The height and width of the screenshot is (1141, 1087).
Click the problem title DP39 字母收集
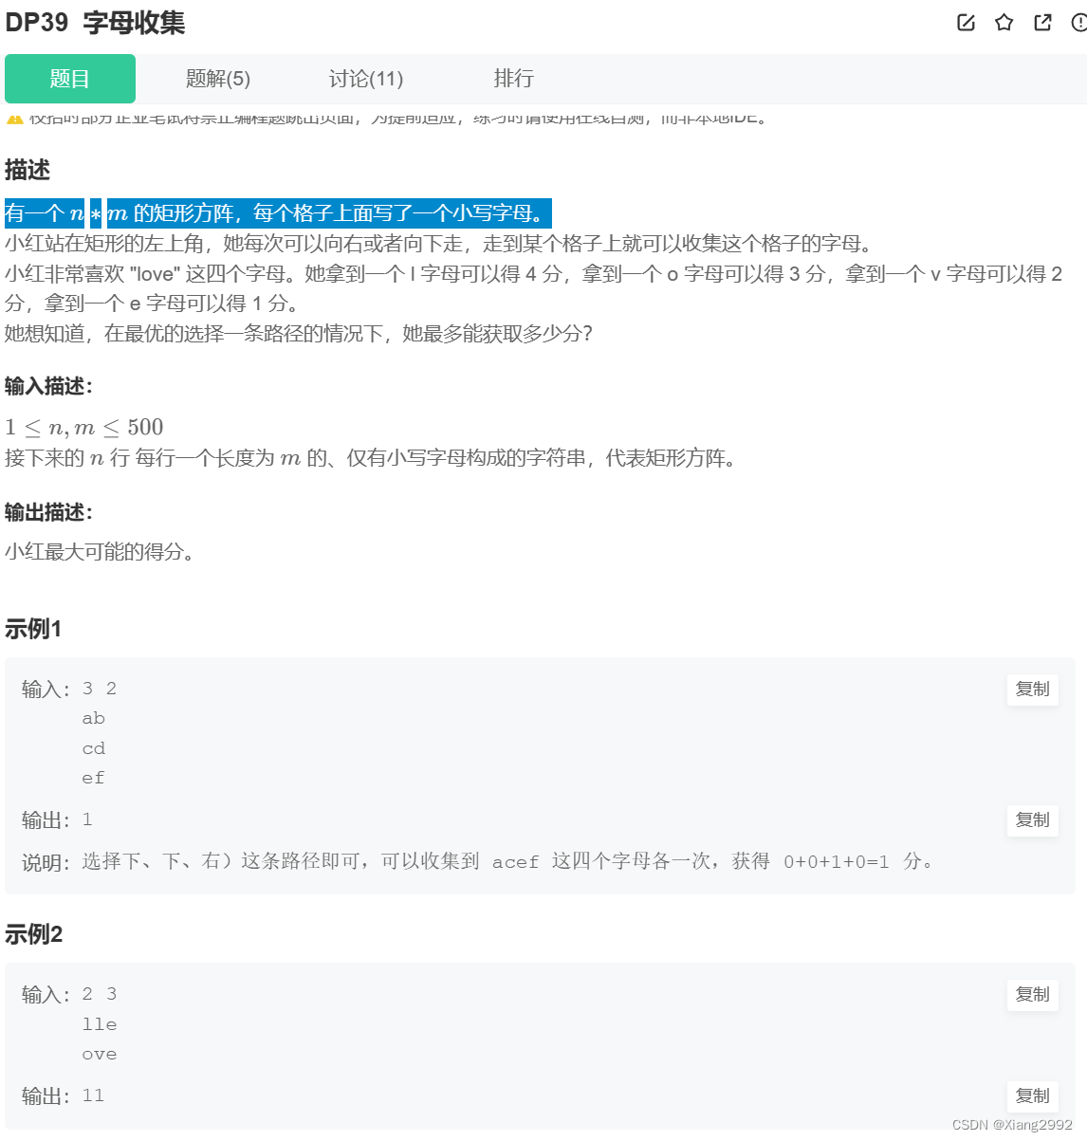tap(96, 24)
